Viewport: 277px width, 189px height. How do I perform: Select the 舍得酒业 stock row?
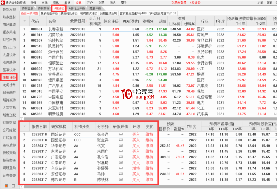click(x=149, y=74)
